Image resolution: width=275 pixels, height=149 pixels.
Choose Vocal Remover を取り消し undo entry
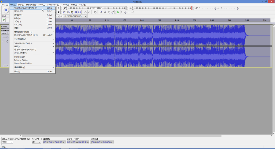[32, 8]
